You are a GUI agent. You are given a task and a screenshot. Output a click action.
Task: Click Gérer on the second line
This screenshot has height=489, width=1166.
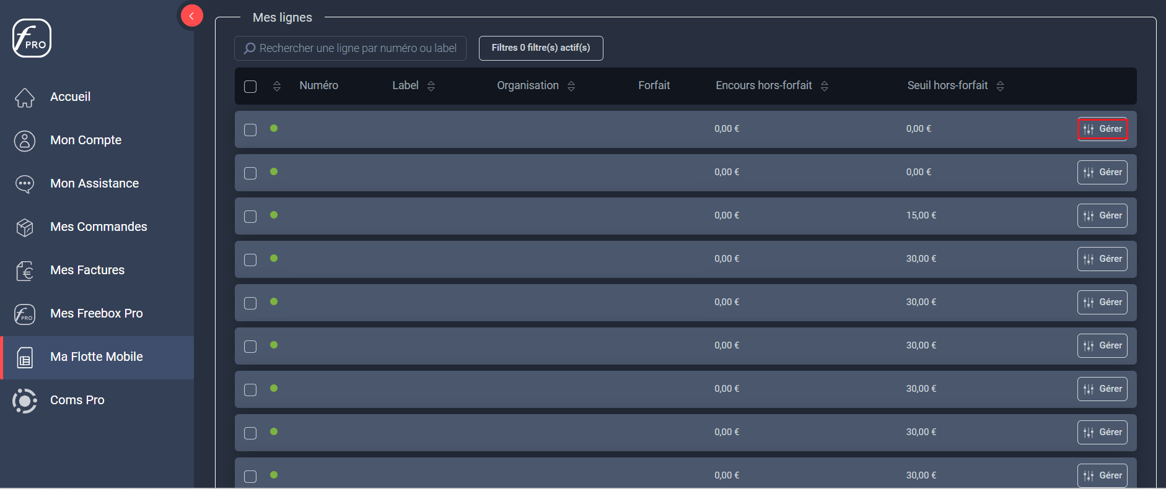pyautogui.click(x=1102, y=172)
